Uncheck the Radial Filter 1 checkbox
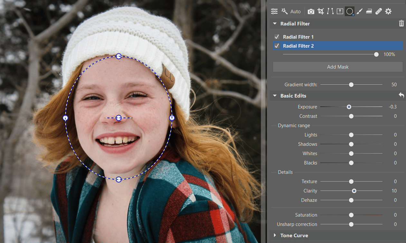Image resolution: width=406 pixels, height=243 pixels. click(277, 37)
